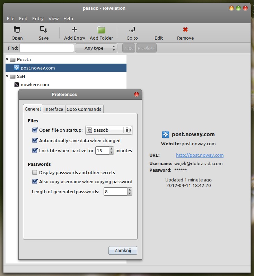Click the hidden password asterisks value
The image size is (254, 276).
[181, 170]
